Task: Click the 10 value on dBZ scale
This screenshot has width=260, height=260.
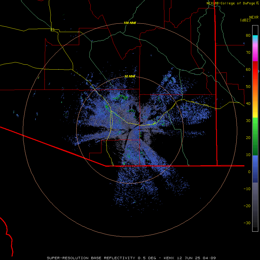Action: (x=248, y=155)
